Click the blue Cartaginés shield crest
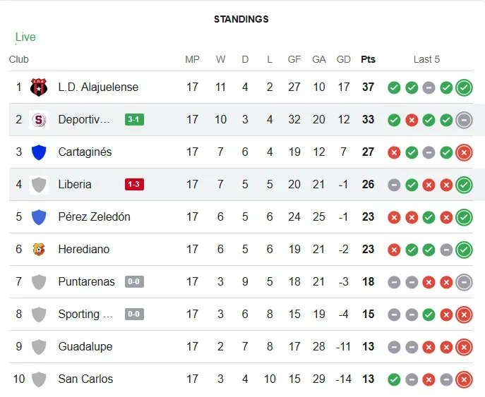The width and height of the screenshot is (485, 397). pyautogui.click(x=39, y=152)
